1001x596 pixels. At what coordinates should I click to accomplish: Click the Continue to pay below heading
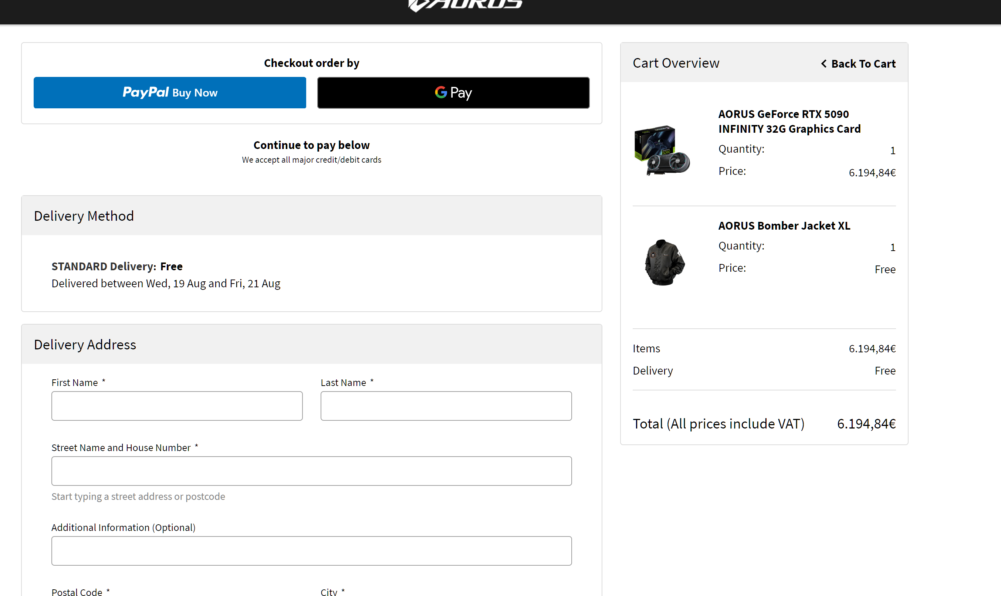312,145
